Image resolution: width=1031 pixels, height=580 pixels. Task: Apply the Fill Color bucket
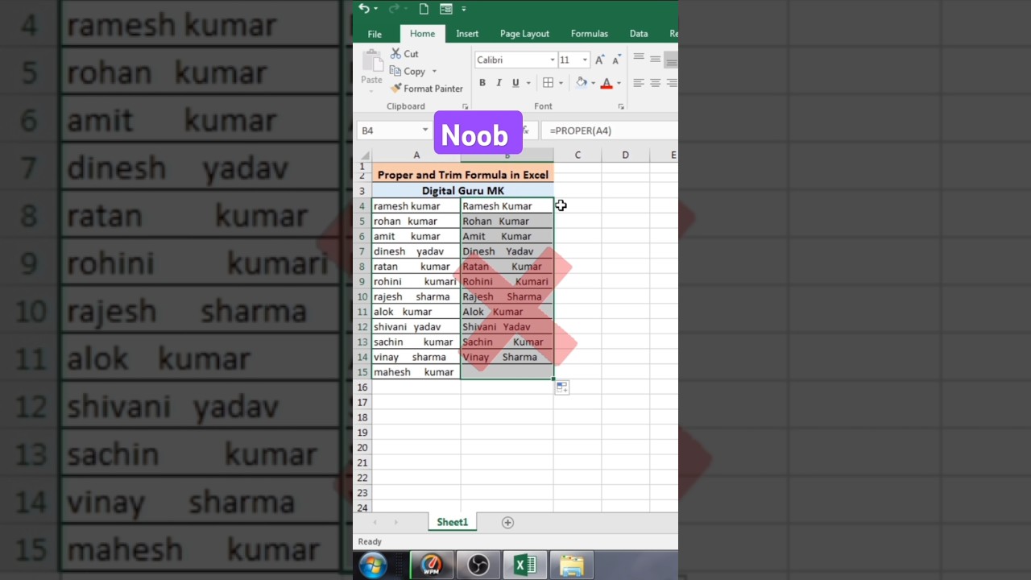coord(582,83)
